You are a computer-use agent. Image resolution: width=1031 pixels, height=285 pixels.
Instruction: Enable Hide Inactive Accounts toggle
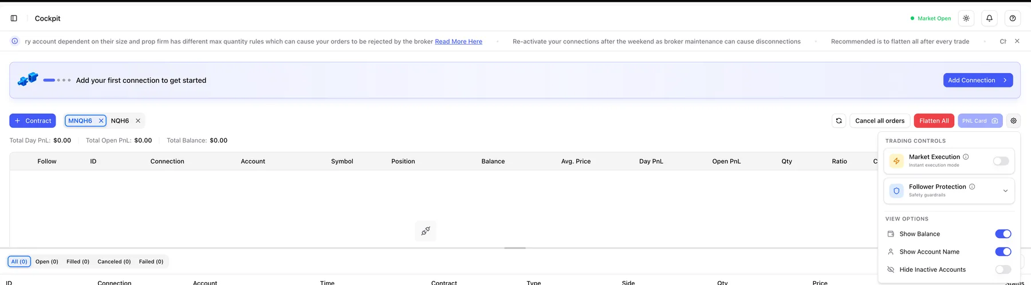tap(1003, 269)
